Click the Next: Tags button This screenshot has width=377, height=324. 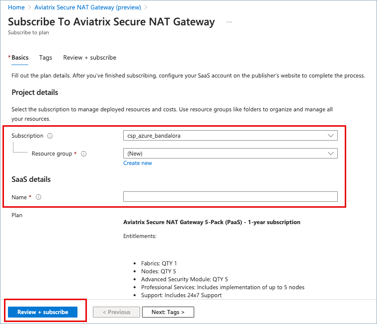point(168,312)
